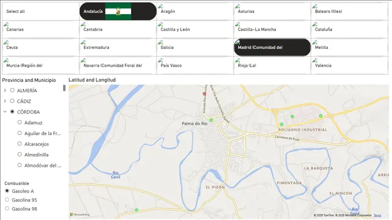
Task: Toggle the CÓRDOBA province radio button
Action: (12, 111)
